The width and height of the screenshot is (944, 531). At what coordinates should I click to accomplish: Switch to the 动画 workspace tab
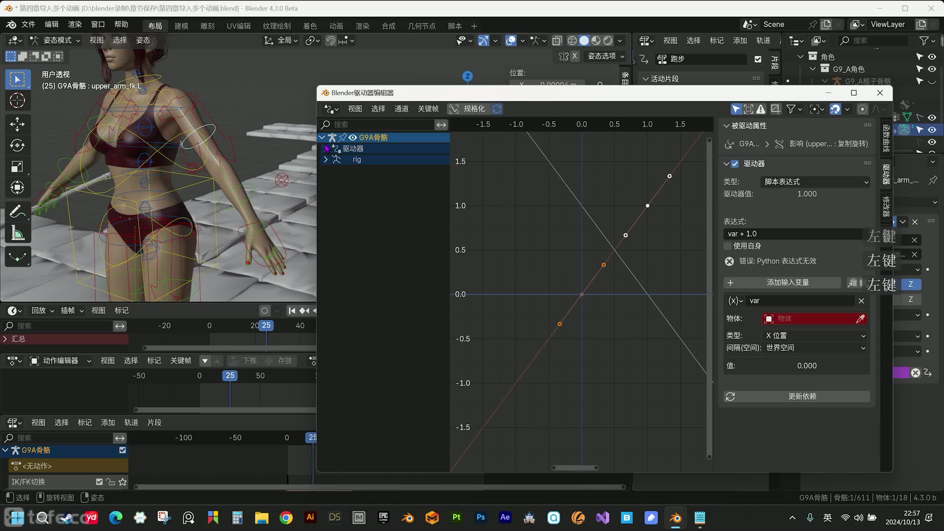pos(336,26)
